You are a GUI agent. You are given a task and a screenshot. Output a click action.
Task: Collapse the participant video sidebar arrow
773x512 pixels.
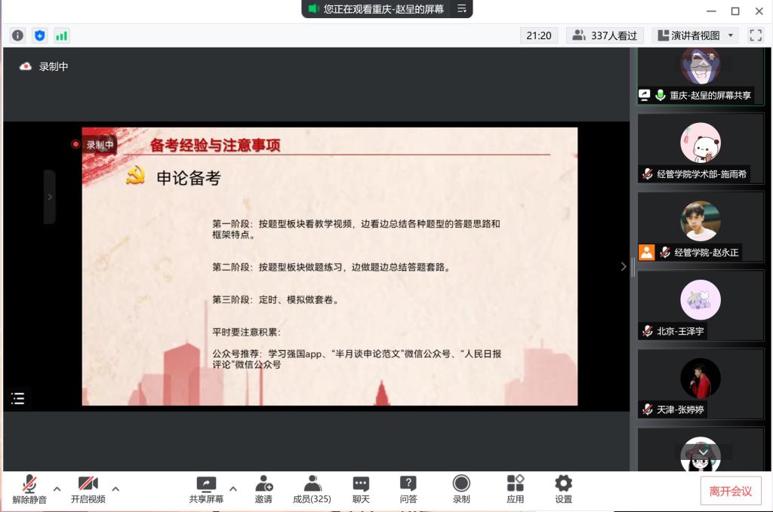point(623,266)
